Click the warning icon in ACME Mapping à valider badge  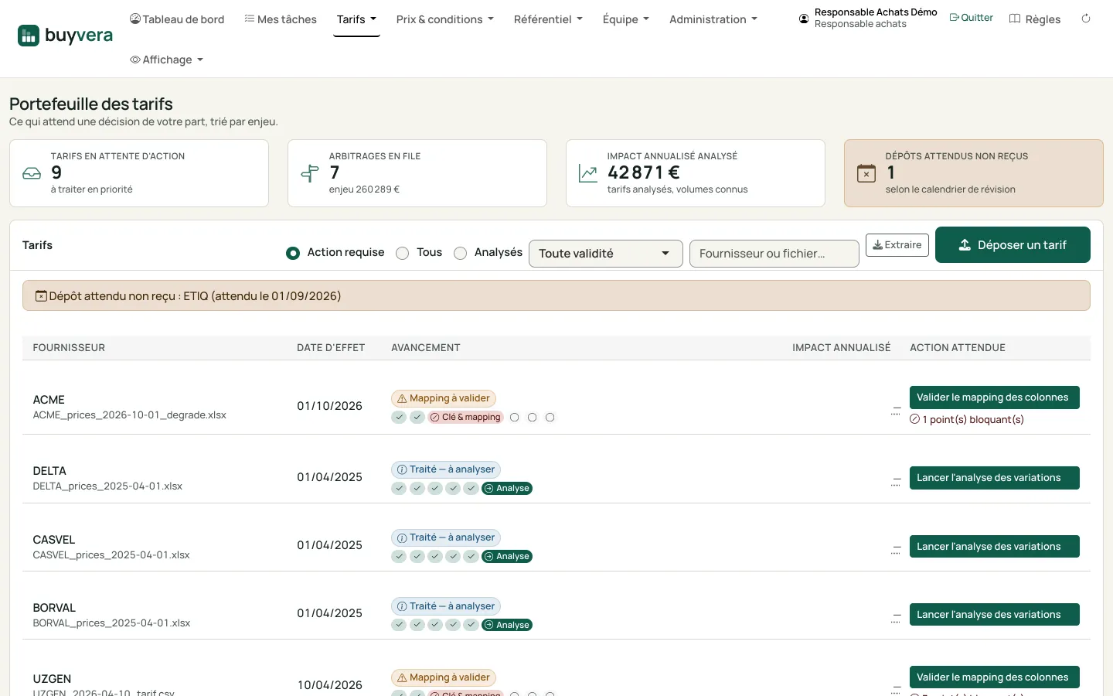(402, 398)
